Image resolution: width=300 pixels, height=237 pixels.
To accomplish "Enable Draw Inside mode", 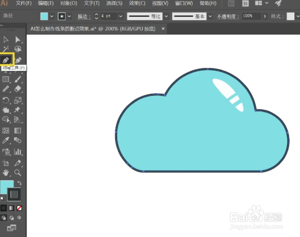I will [19, 218].
